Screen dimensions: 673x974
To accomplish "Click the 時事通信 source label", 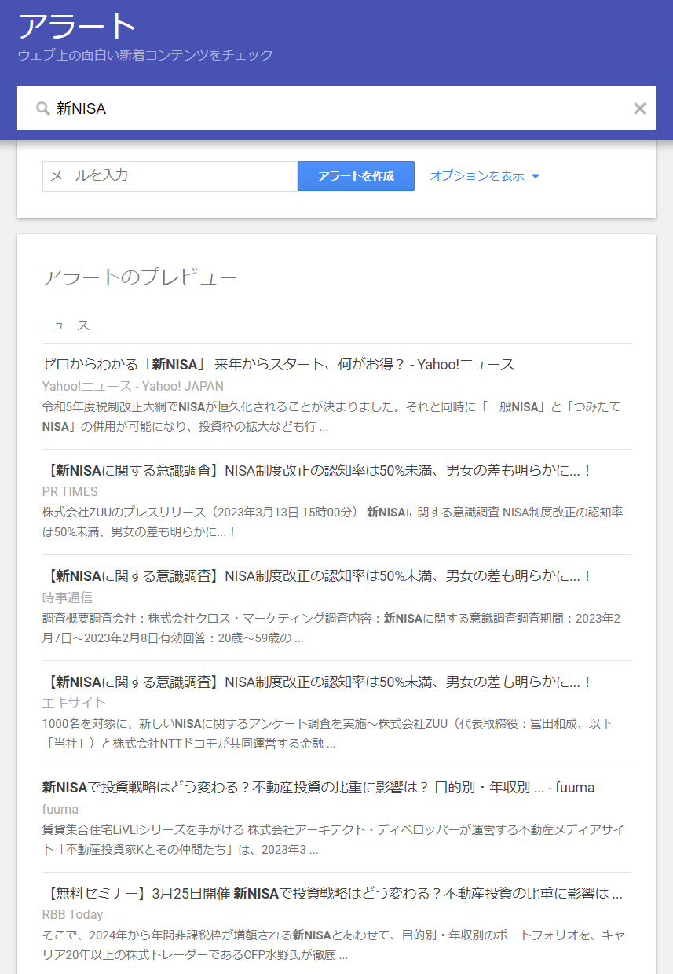I will coord(68,597).
